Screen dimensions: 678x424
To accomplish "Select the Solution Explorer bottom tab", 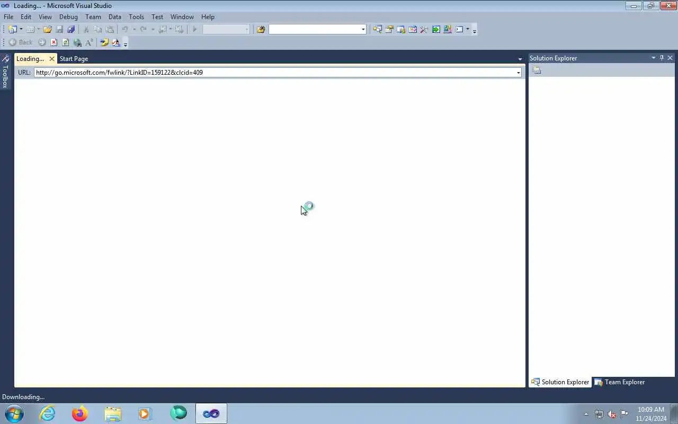I will click(x=560, y=382).
